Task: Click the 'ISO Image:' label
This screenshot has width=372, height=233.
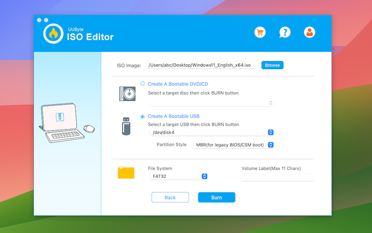Action: pos(129,66)
